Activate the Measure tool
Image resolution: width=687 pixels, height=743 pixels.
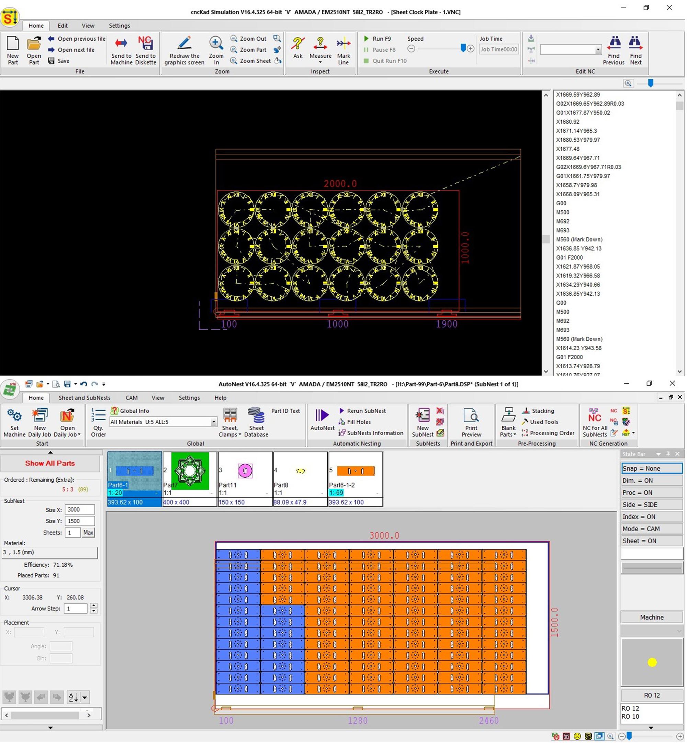click(x=320, y=48)
